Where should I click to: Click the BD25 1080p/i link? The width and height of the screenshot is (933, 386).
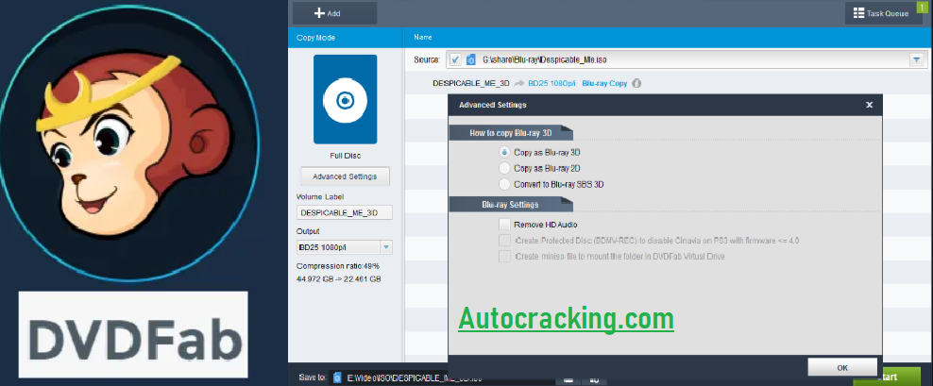[551, 83]
